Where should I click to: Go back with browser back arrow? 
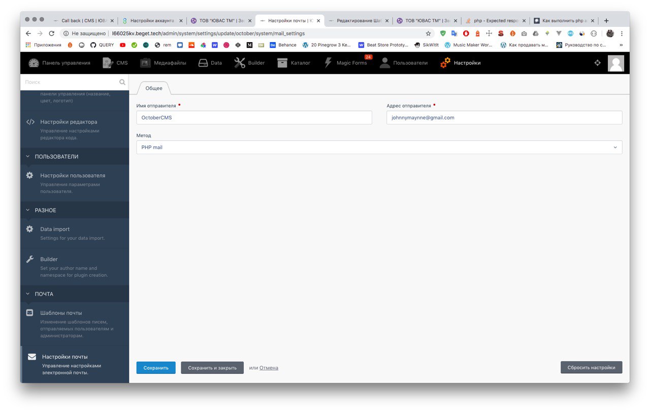tap(28, 33)
